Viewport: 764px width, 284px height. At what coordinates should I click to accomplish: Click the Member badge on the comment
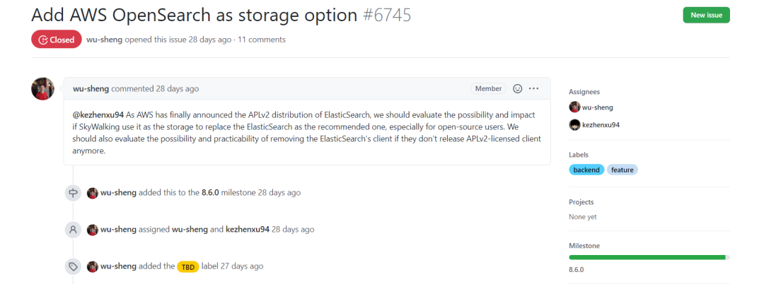click(x=488, y=88)
